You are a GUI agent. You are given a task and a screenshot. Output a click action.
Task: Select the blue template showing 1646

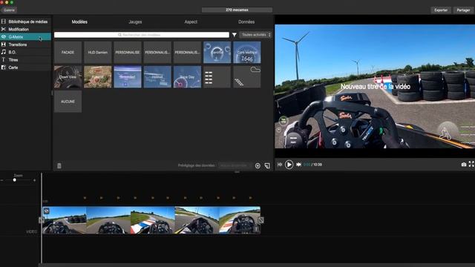[247, 53]
